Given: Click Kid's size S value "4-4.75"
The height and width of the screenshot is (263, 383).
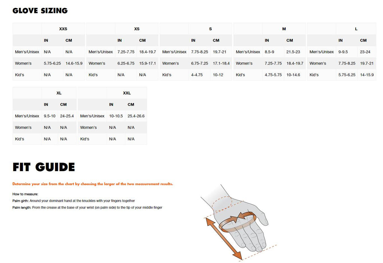Looking at the screenshot, I should pos(197,75).
